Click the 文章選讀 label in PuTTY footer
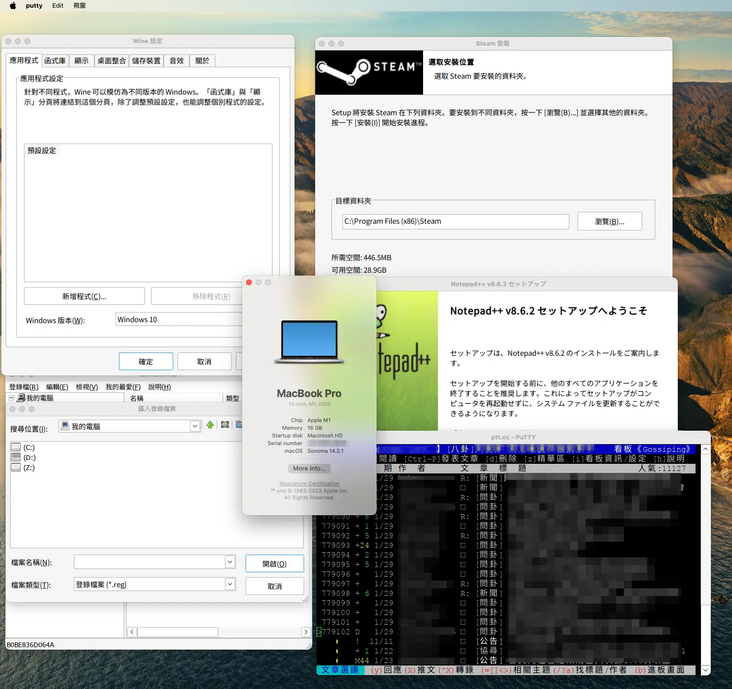Viewport: 732px width, 689px height. coord(340,670)
